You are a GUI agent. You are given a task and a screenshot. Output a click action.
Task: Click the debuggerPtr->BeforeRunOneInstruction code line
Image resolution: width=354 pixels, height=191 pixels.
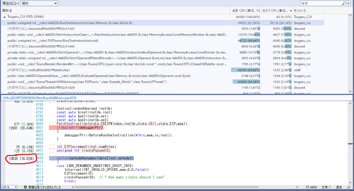(x=118, y=135)
